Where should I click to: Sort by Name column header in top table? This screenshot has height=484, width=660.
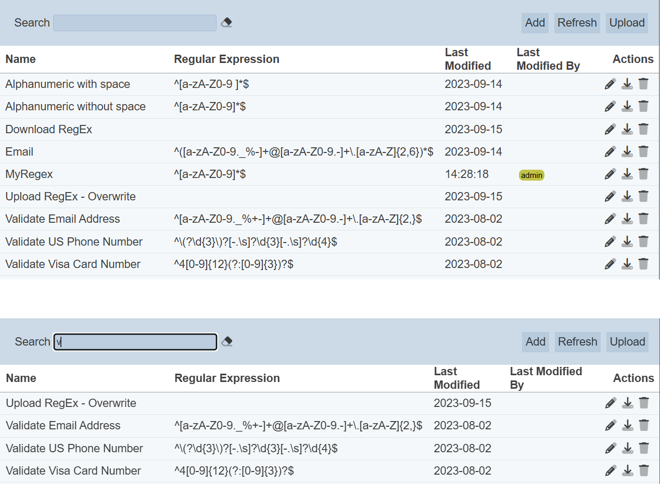(21, 59)
